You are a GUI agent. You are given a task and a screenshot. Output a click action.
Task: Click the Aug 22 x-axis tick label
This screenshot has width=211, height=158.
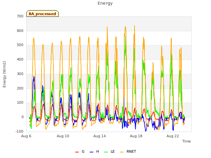173,136
